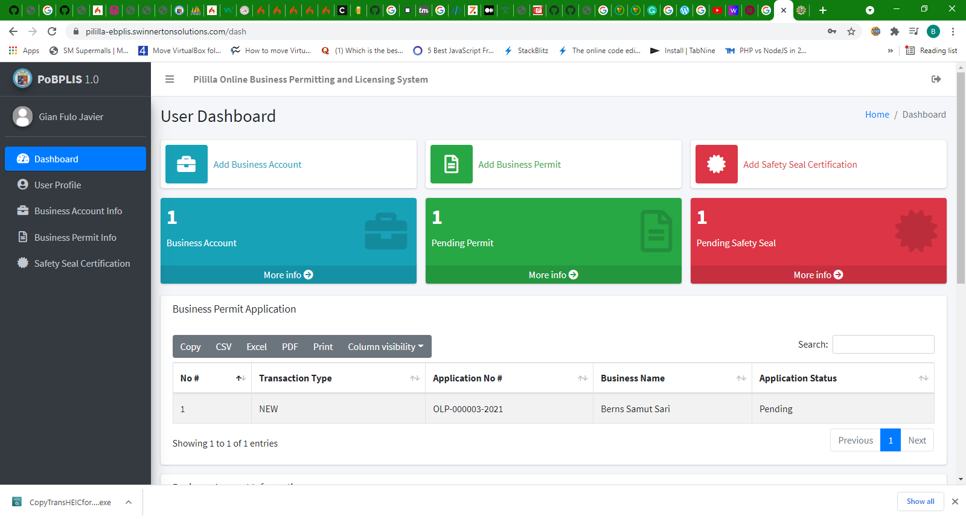
Task: Click the page vertical scrollbar
Action: 961,181
